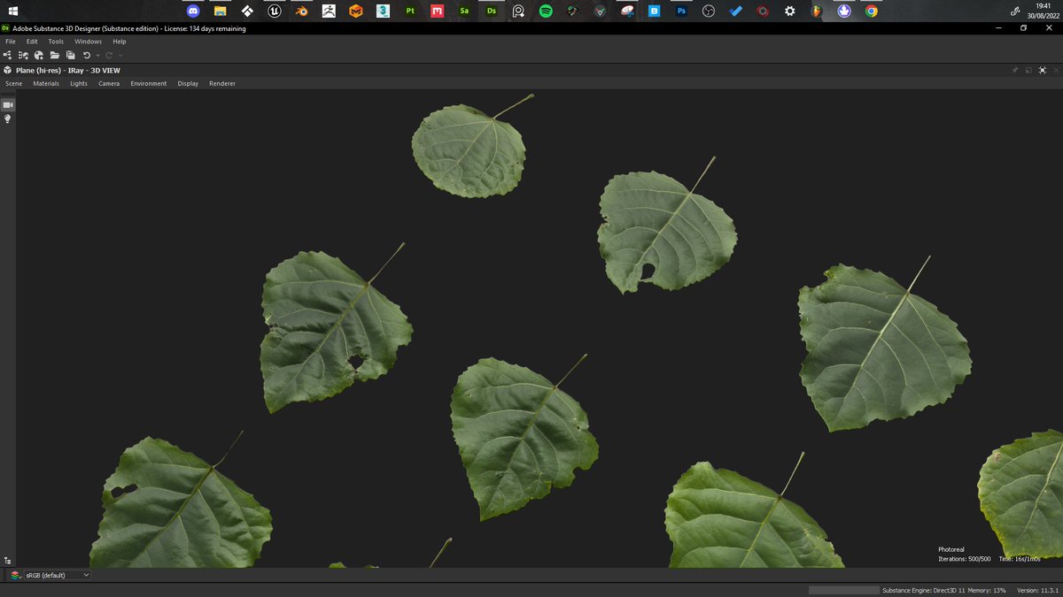This screenshot has height=597, width=1063.
Task: Open Substance Painter (Pt) from the taskbar
Action: pyautogui.click(x=410, y=11)
